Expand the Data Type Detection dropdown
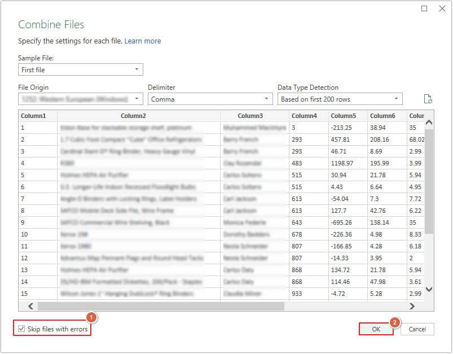The width and height of the screenshot is (453, 354). [x=340, y=99]
